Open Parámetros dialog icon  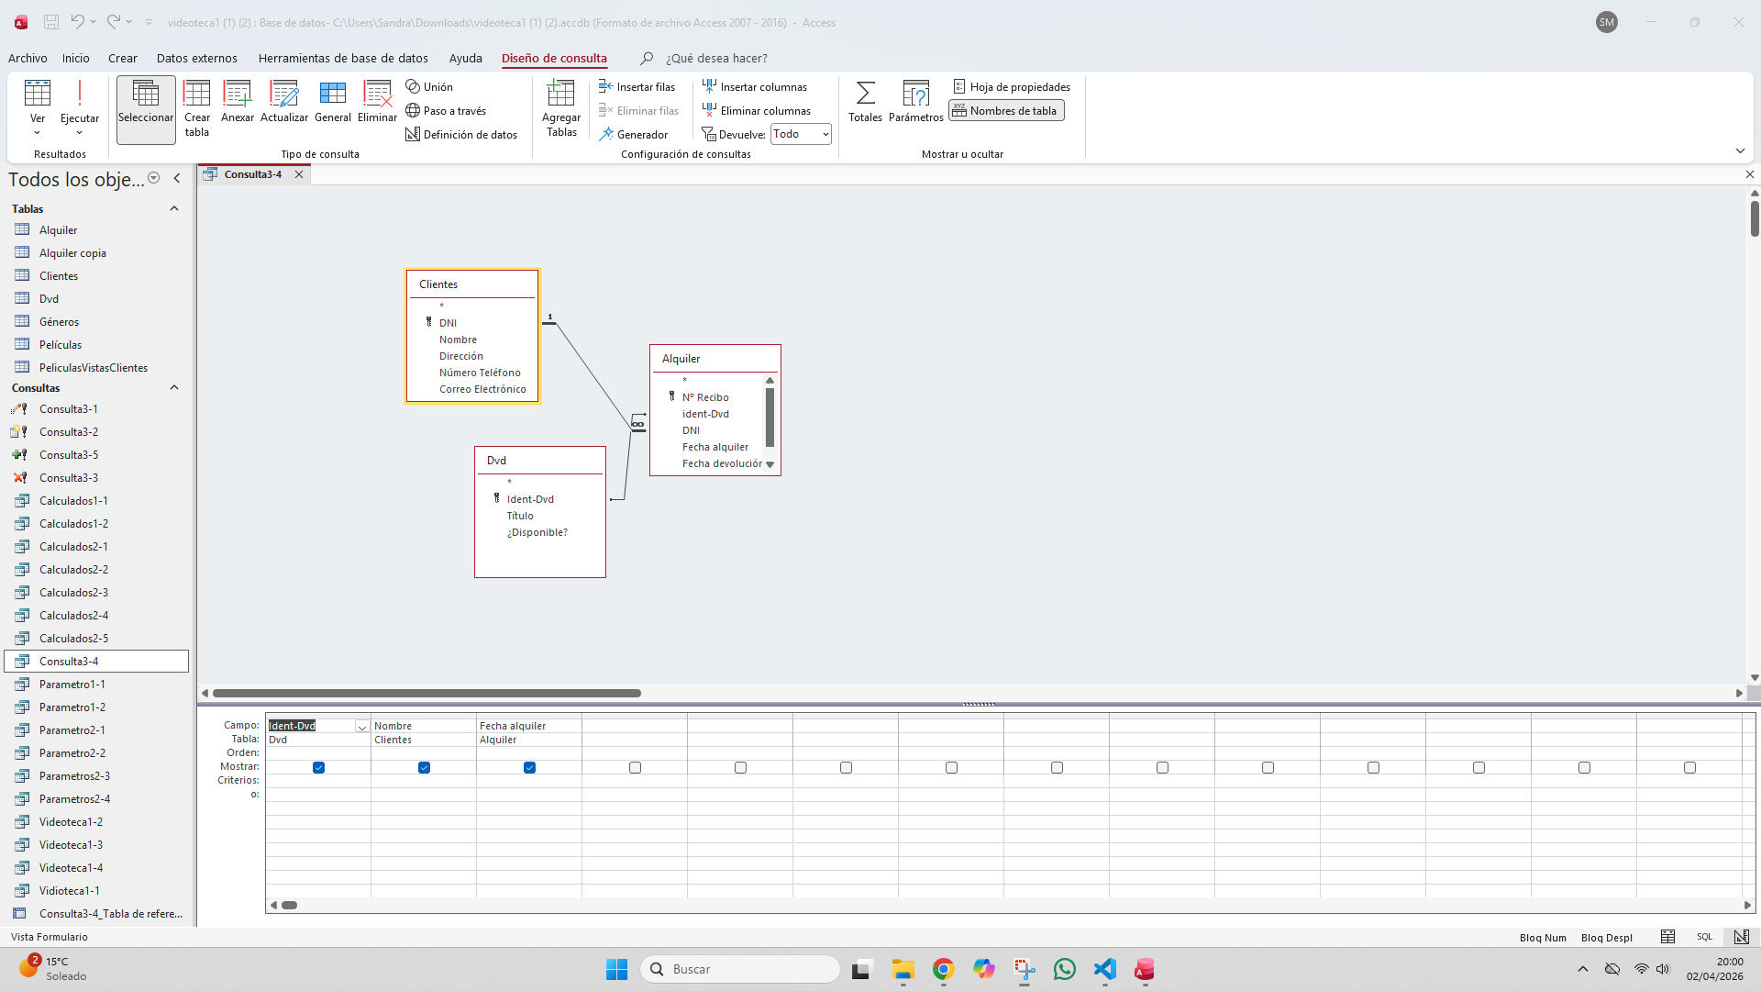[915, 101]
